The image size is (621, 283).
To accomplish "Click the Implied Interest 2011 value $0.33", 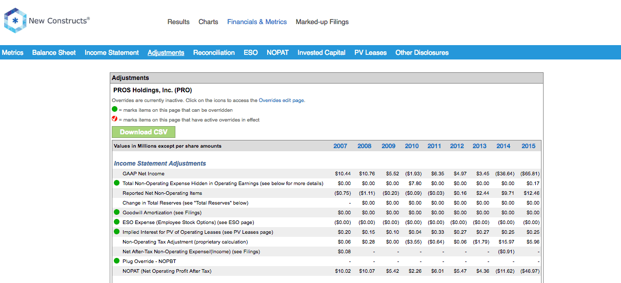I will point(437,232).
